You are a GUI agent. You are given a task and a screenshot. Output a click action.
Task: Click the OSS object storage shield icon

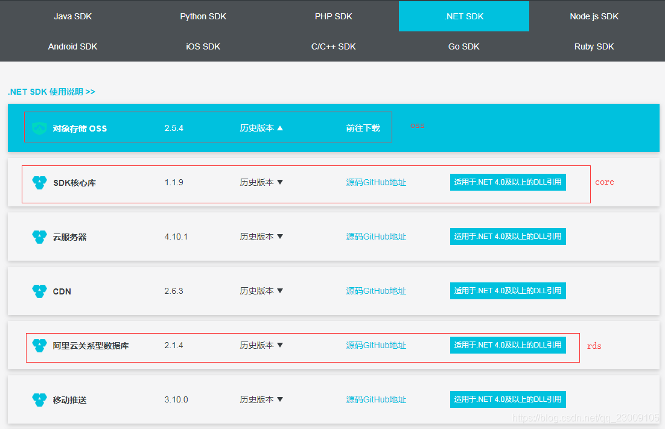39,128
